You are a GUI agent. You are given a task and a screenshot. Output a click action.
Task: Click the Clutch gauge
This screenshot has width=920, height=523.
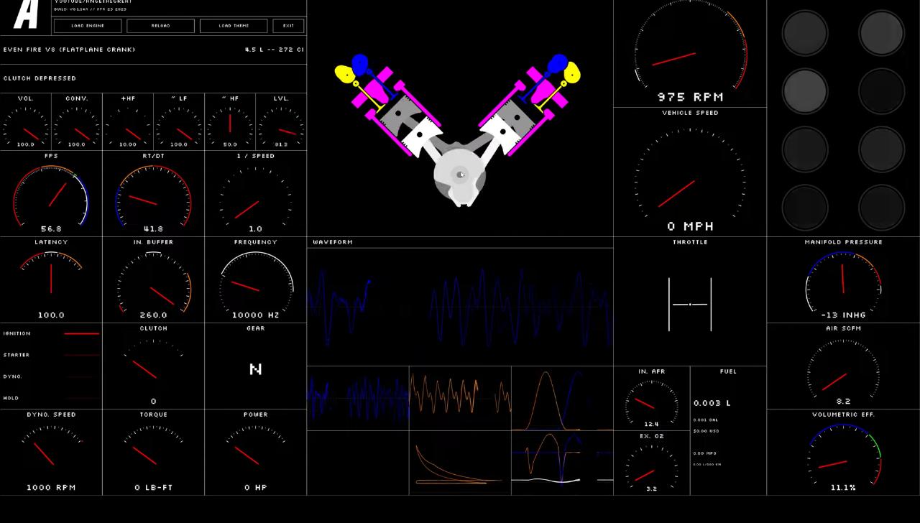pyautogui.click(x=153, y=366)
